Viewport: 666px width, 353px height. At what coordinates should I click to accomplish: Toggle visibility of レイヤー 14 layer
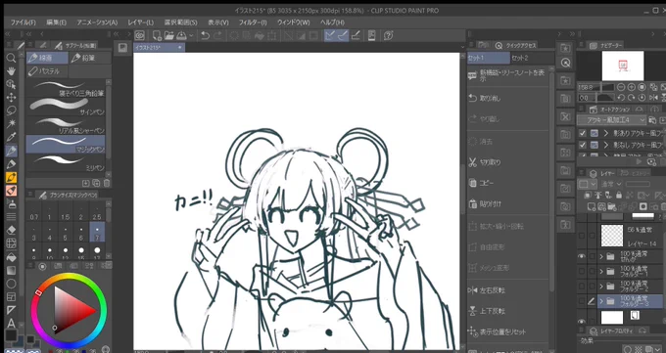[x=582, y=236]
